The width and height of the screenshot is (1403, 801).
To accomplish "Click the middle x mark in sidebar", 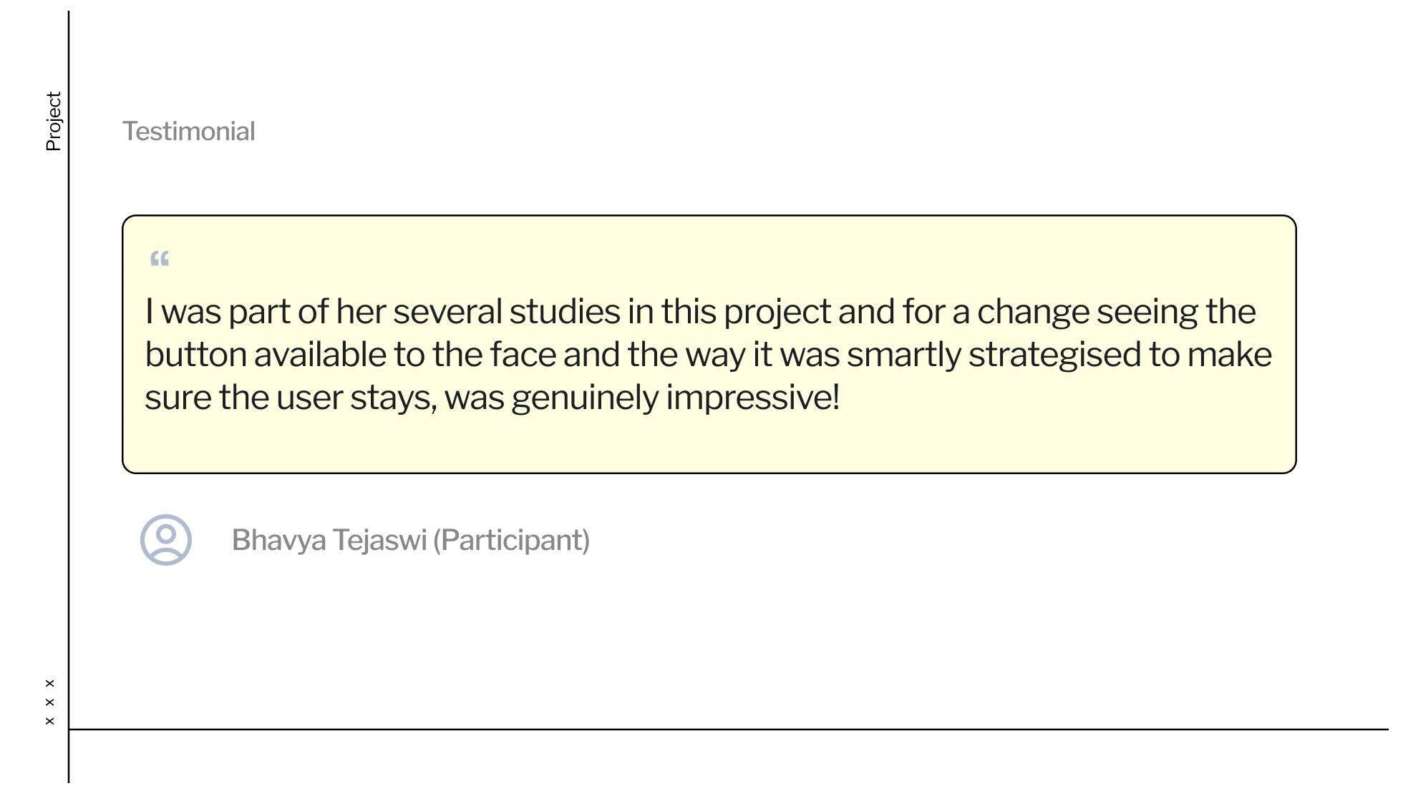I will pos(49,702).
